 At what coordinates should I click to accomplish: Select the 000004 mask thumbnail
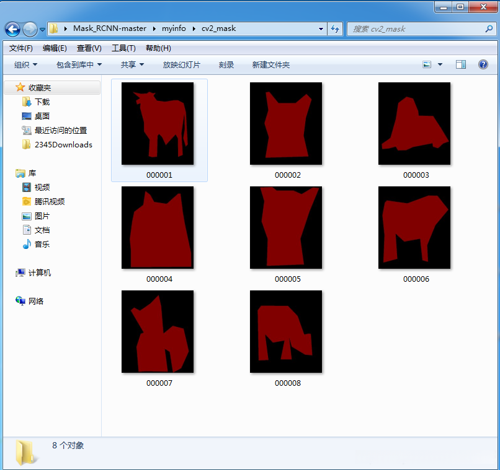point(158,227)
